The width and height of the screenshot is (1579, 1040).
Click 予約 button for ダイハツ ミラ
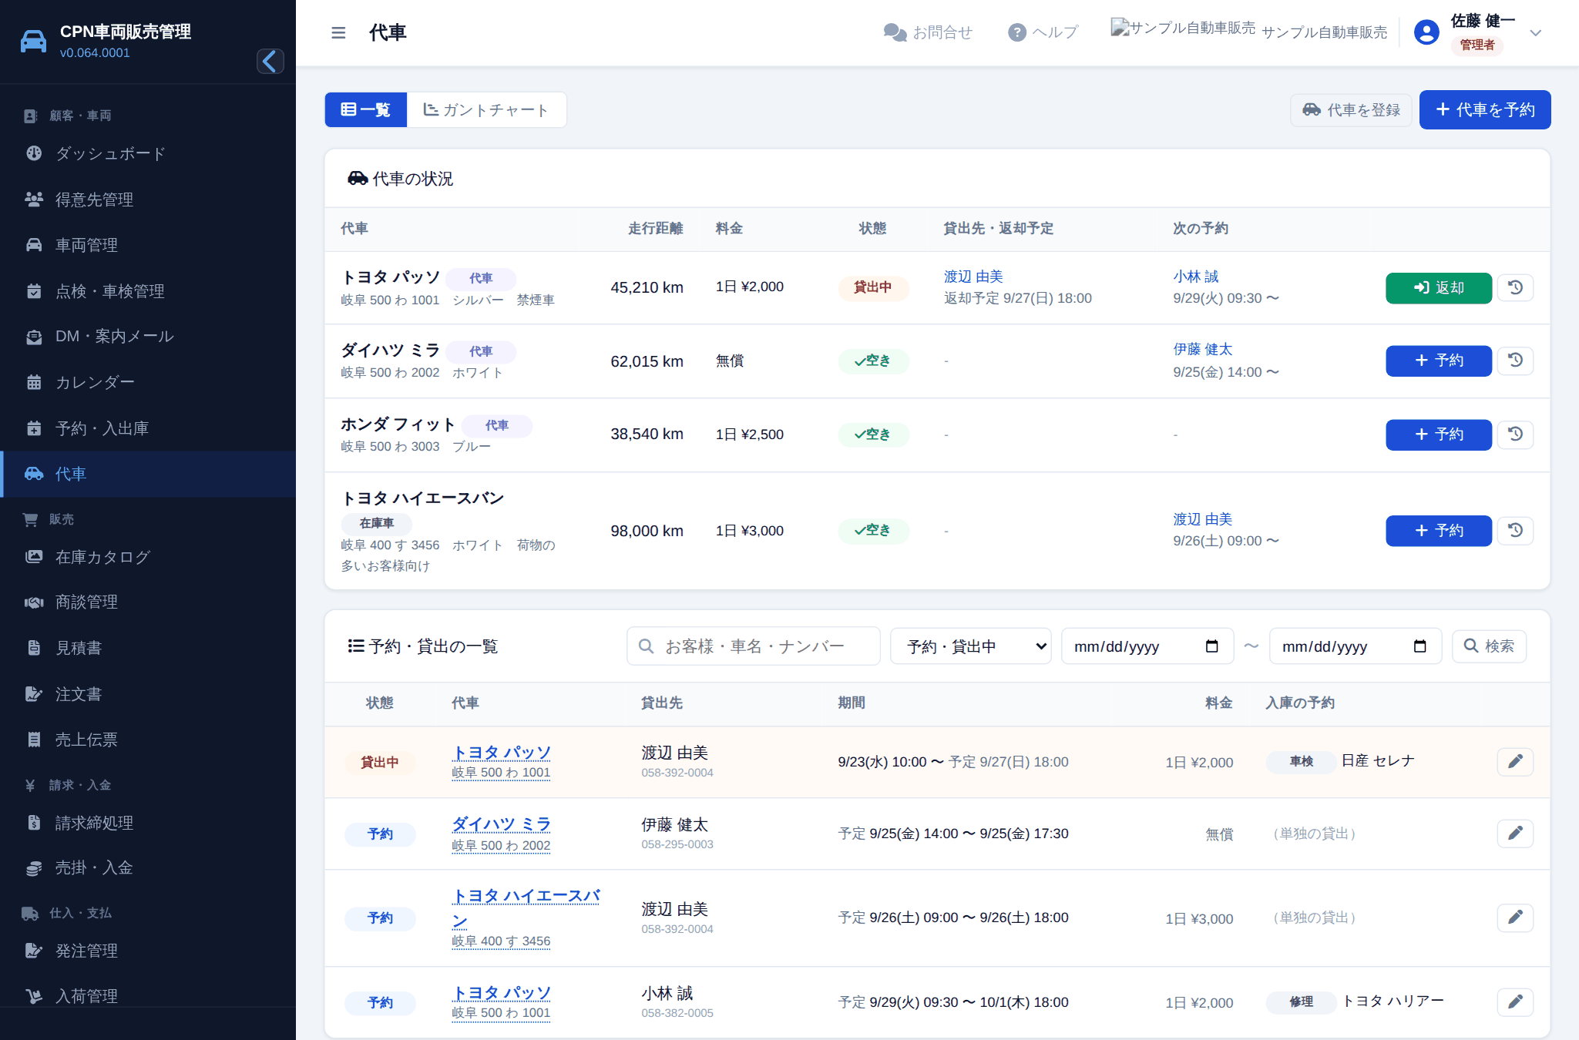tap(1438, 361)
